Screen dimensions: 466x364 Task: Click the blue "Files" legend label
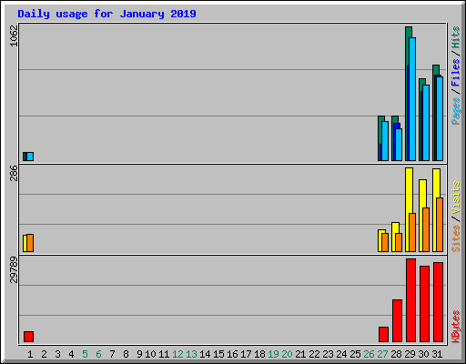455,73
